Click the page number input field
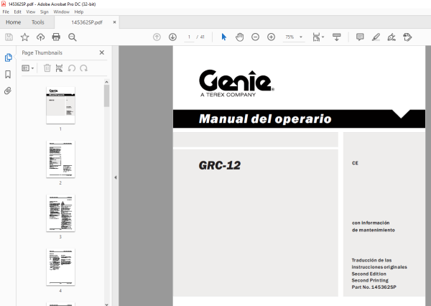 [x=189, y=37]
